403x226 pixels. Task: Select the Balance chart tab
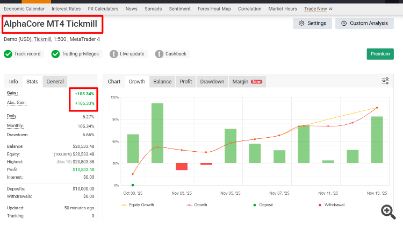162,82
